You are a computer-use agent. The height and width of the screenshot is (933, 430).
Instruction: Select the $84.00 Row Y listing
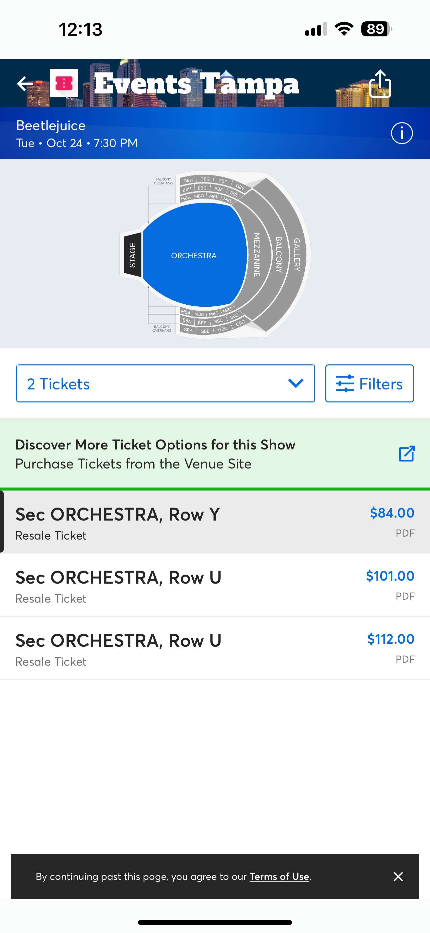pos(215,522)
